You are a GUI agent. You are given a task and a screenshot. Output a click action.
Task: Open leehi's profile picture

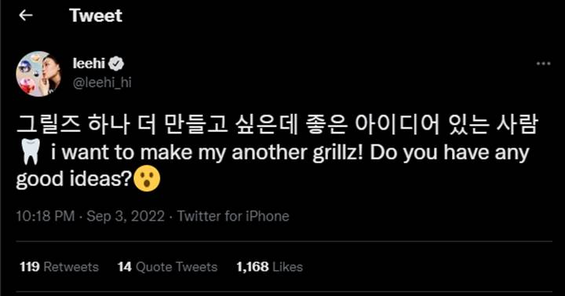click(38, 74)
